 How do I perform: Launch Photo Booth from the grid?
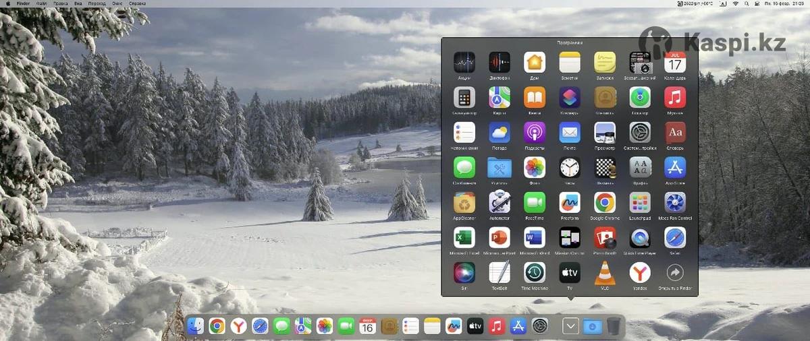pyautogui.click(x=605, y=238)
